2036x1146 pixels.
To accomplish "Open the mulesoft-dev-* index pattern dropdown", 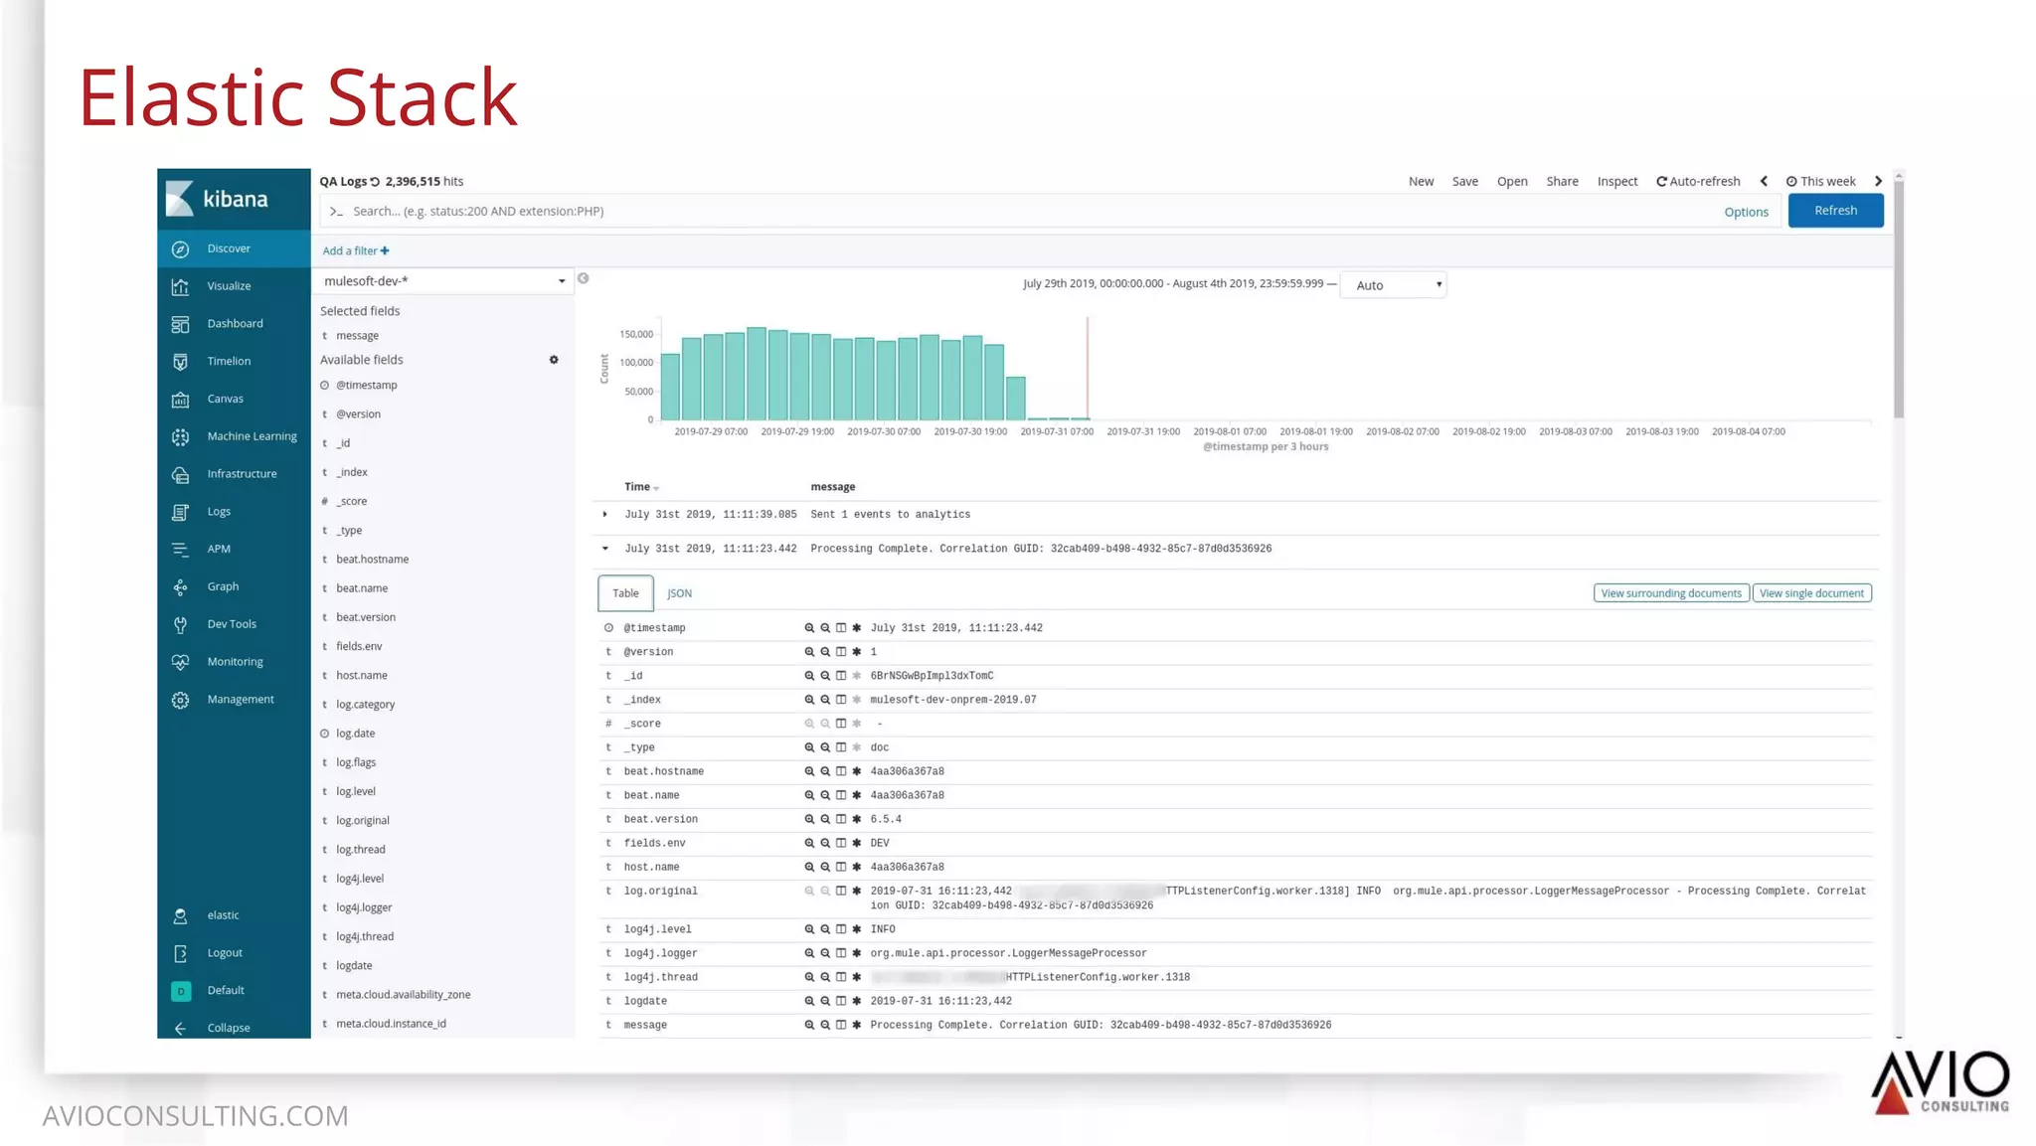I will 443,281.
